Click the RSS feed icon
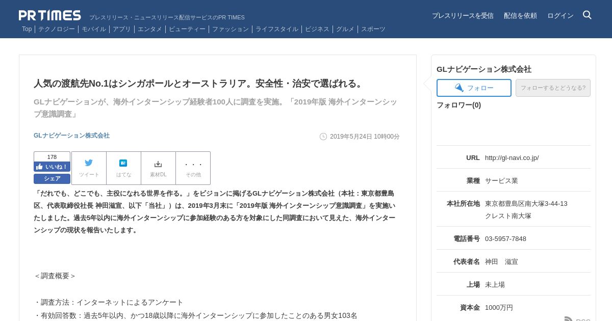Screen dimensions: 612x321 (x=569, y=319)
